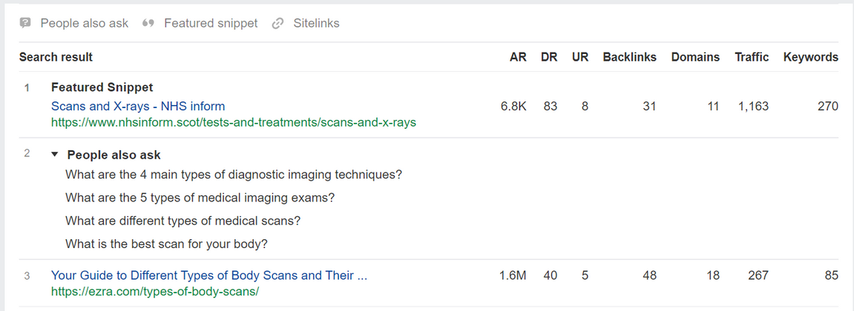The height and width of the screenshot is (311, 854).
Task: Click the Traffic column header
Action: click(x=752, y=57)
